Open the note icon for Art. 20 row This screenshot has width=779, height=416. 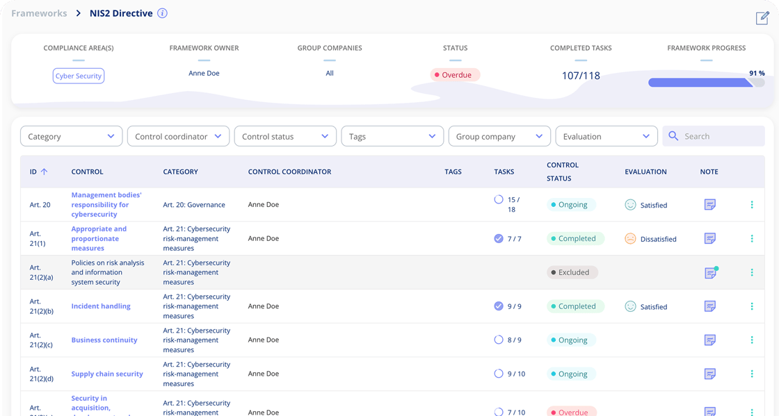tap(710, 205)
